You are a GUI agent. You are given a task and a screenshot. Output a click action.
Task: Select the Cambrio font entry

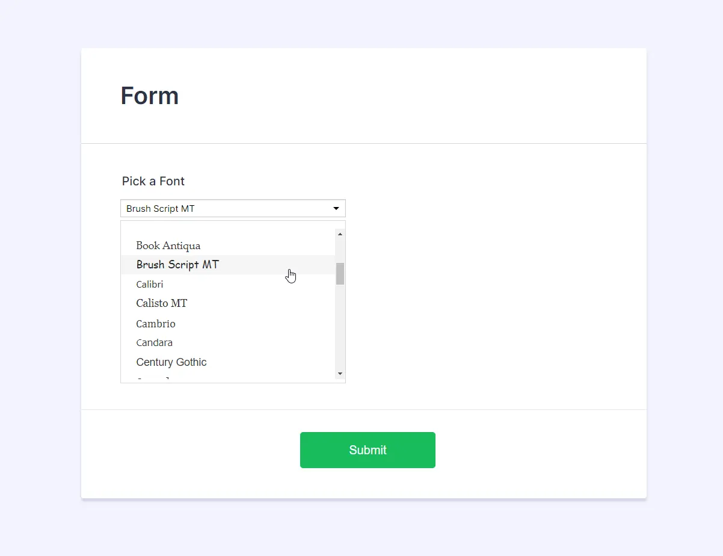click(155, 324)
